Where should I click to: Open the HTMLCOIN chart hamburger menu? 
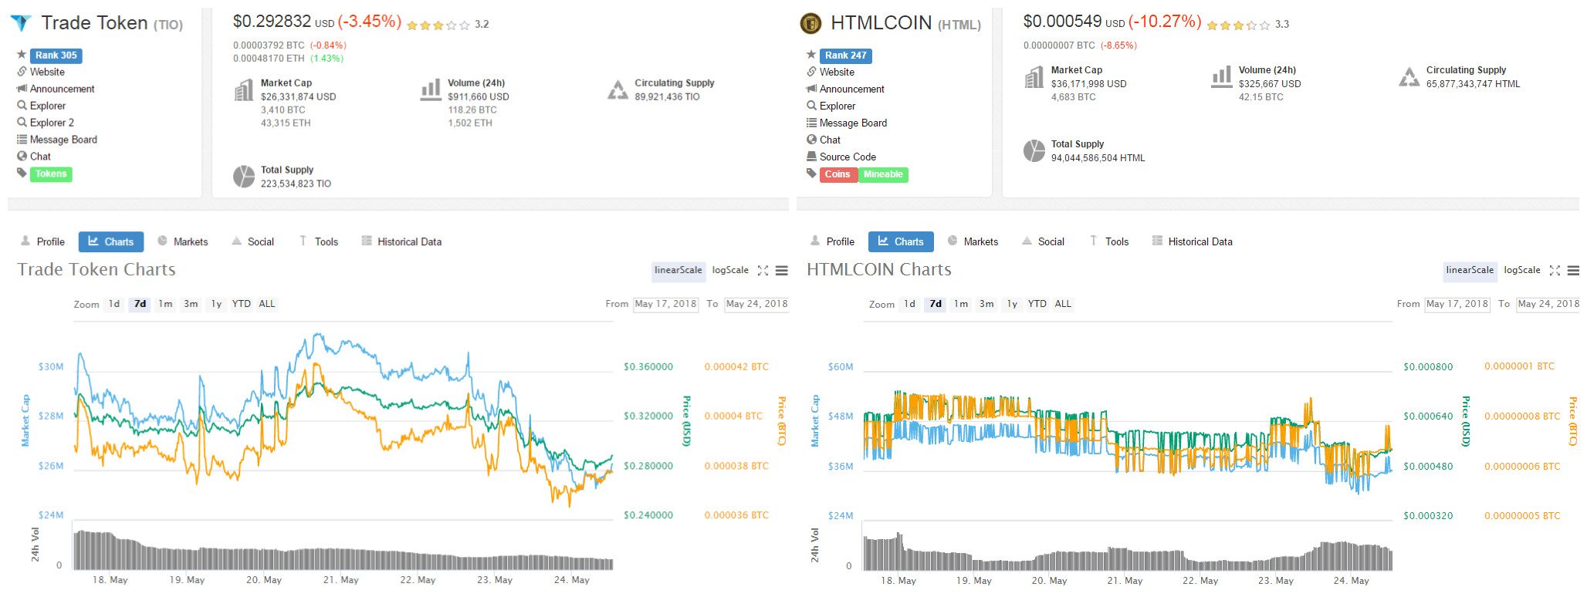(x=1573, y=271)
